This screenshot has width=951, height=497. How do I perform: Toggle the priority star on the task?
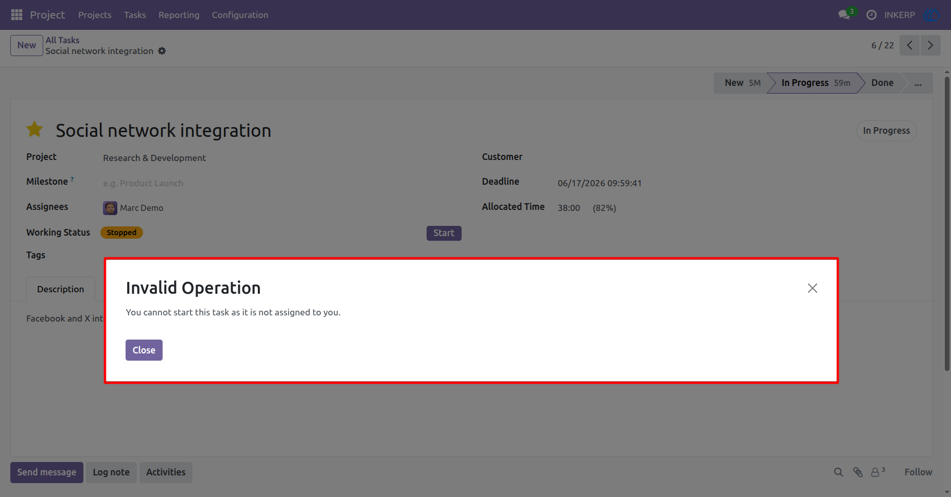[x=34, y=130]
